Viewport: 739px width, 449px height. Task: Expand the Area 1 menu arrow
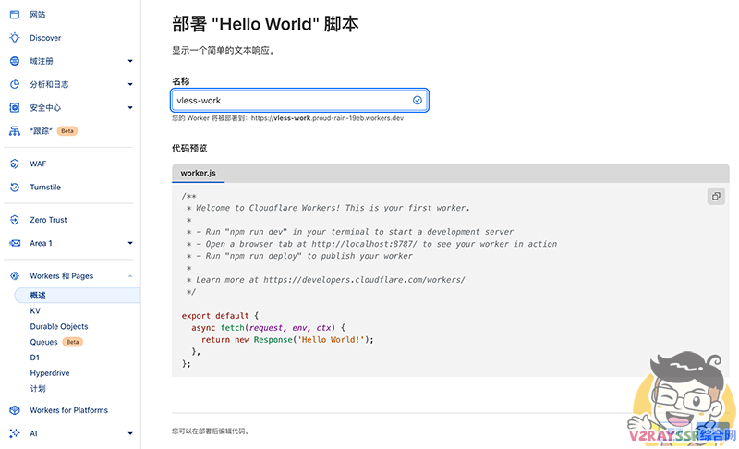[x=130, y=243]
